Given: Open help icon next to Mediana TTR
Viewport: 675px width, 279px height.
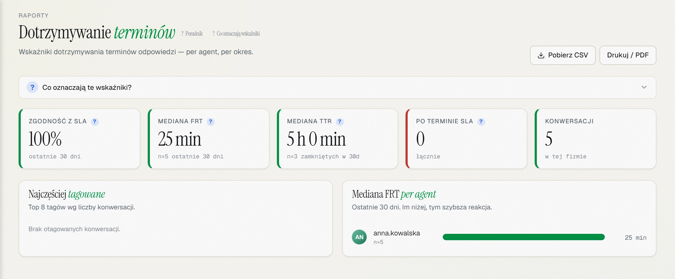Looking at the screenshot, I should [x=340, y=122].
